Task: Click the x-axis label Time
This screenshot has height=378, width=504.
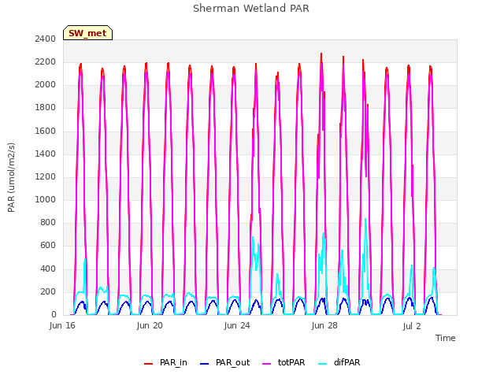Action: point(446,338)
